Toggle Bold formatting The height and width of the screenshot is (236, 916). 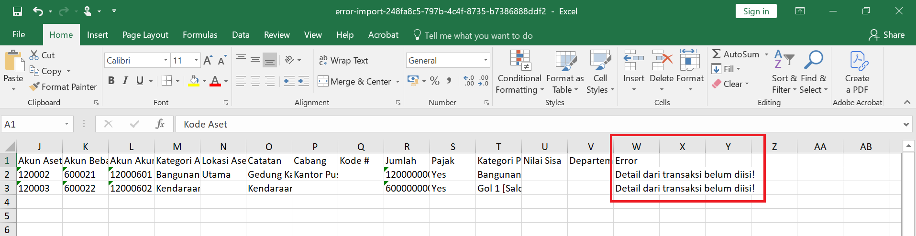111,81
